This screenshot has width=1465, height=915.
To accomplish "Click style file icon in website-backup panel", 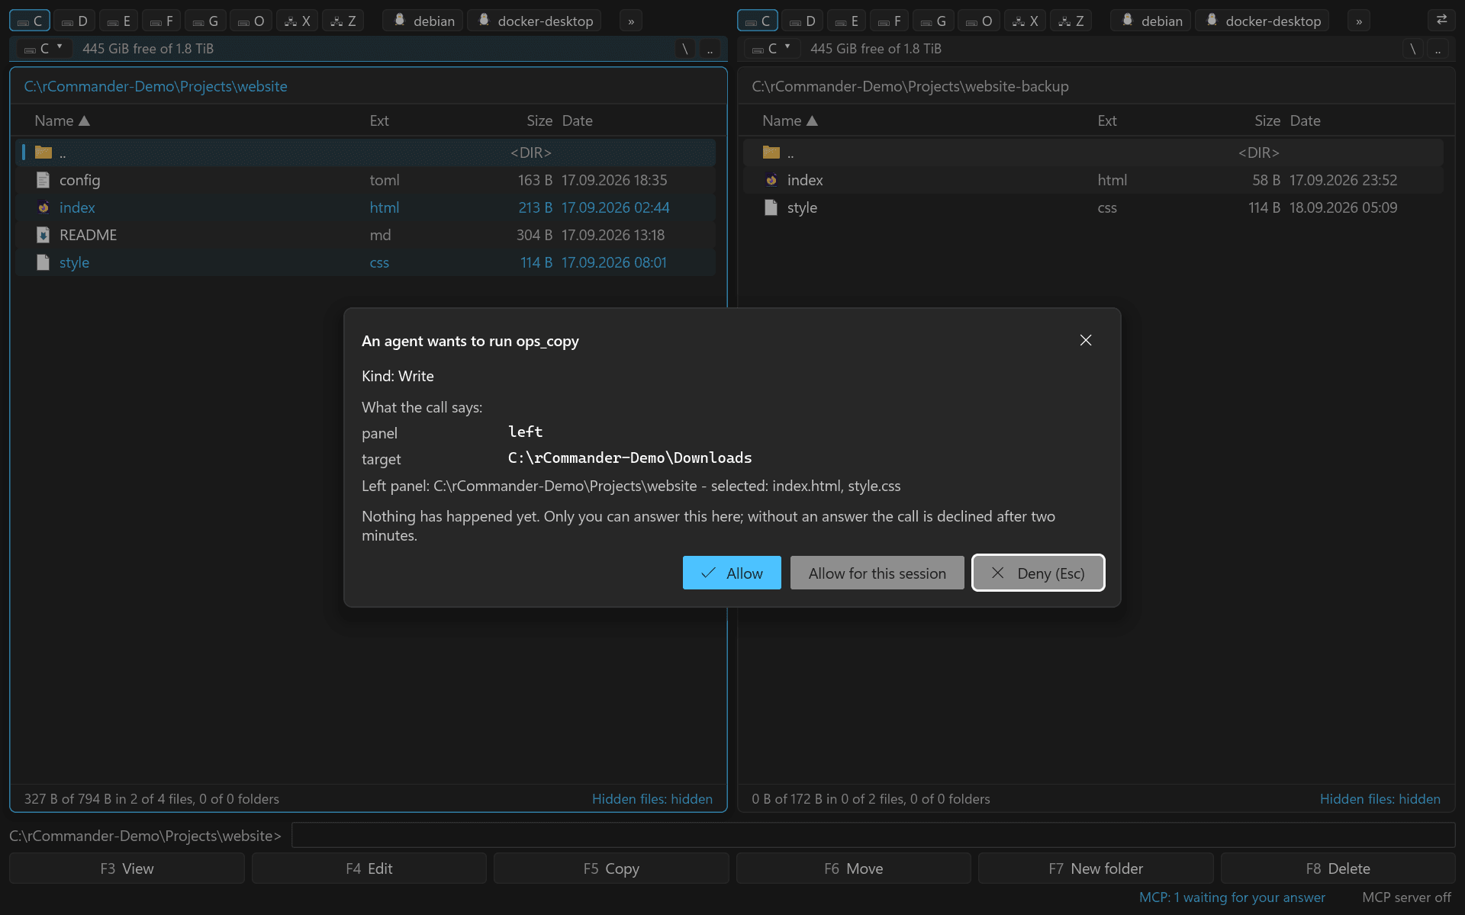I will click(x=771, y=207).
